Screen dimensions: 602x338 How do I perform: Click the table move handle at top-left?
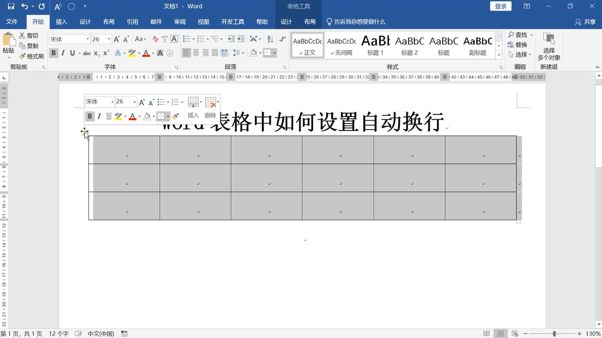(84, 131)
